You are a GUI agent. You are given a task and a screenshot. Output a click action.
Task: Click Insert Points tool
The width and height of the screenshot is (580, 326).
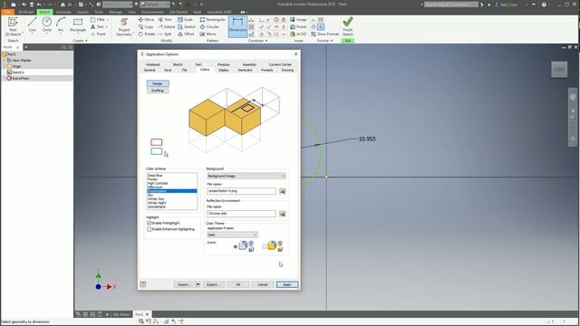click(298, 26)
